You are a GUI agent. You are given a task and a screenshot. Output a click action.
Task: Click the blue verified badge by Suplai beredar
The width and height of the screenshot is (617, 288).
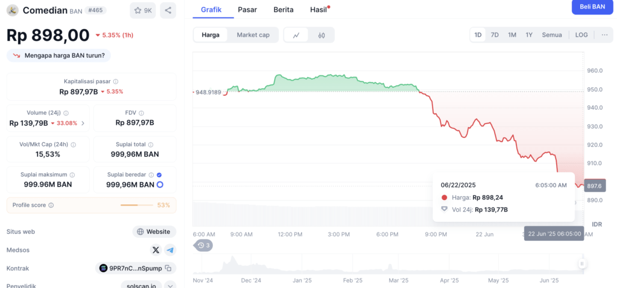(159, 175)
